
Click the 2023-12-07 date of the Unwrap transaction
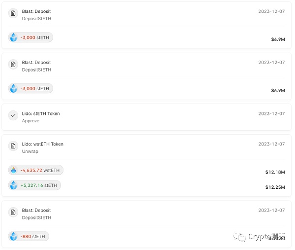coord(271,144)
